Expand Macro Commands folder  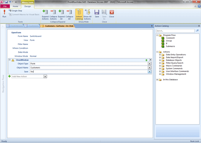[160, 66]
